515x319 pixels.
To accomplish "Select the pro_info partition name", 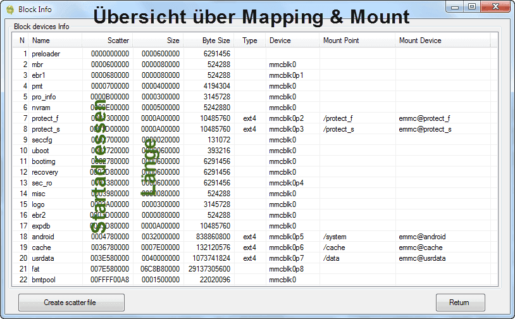I will 44,97.
